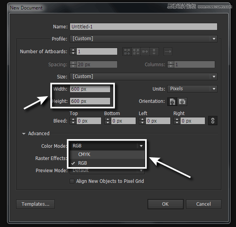This screenshot has width=236, height=227.
Task: Select RGB from the Color Mode list
Action: [83, 163]
